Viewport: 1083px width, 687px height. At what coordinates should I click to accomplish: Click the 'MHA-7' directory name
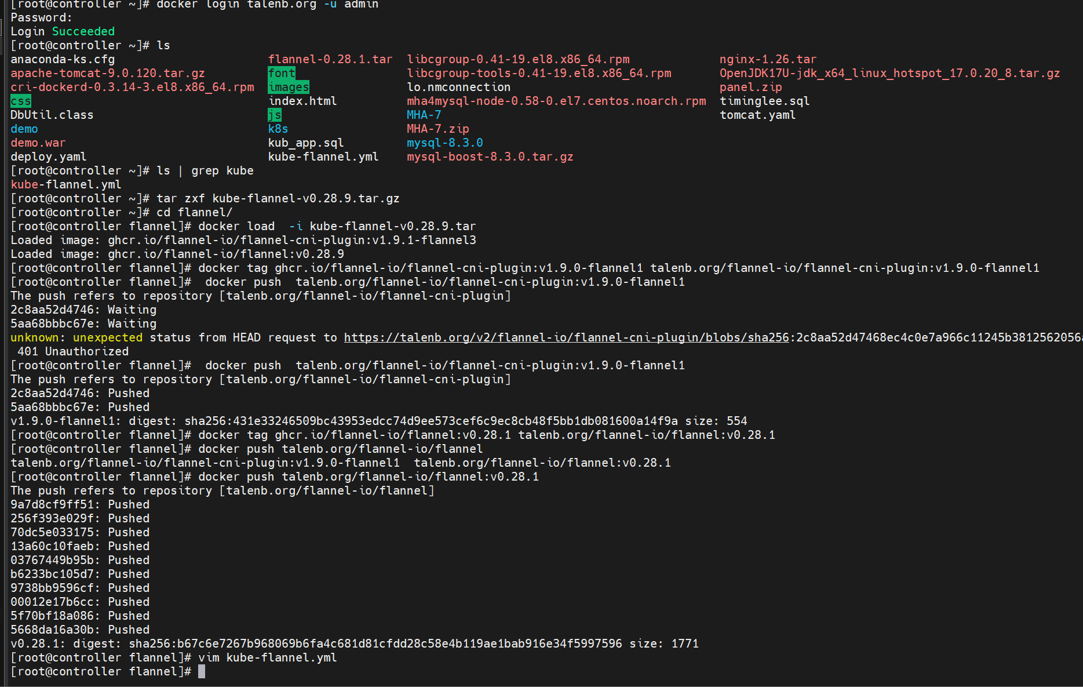pos(424,115)
